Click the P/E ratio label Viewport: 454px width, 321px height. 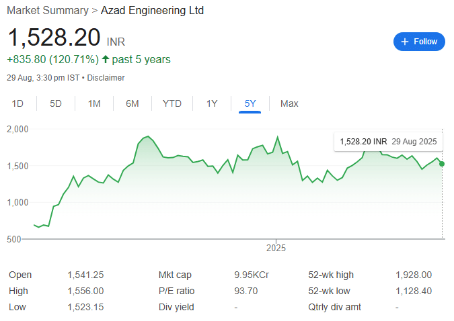tap(177, 291)
